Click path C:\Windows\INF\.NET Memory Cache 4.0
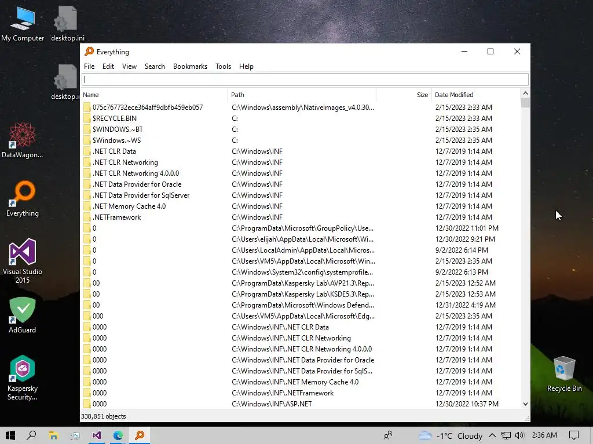The image size is (593, 444). 295,382
